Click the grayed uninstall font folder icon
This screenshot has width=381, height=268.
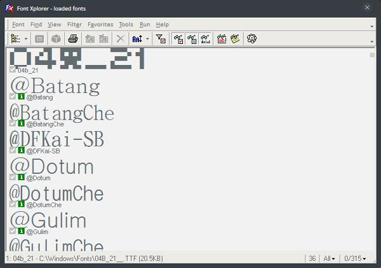pyautogui.click(x=104, y=39)
